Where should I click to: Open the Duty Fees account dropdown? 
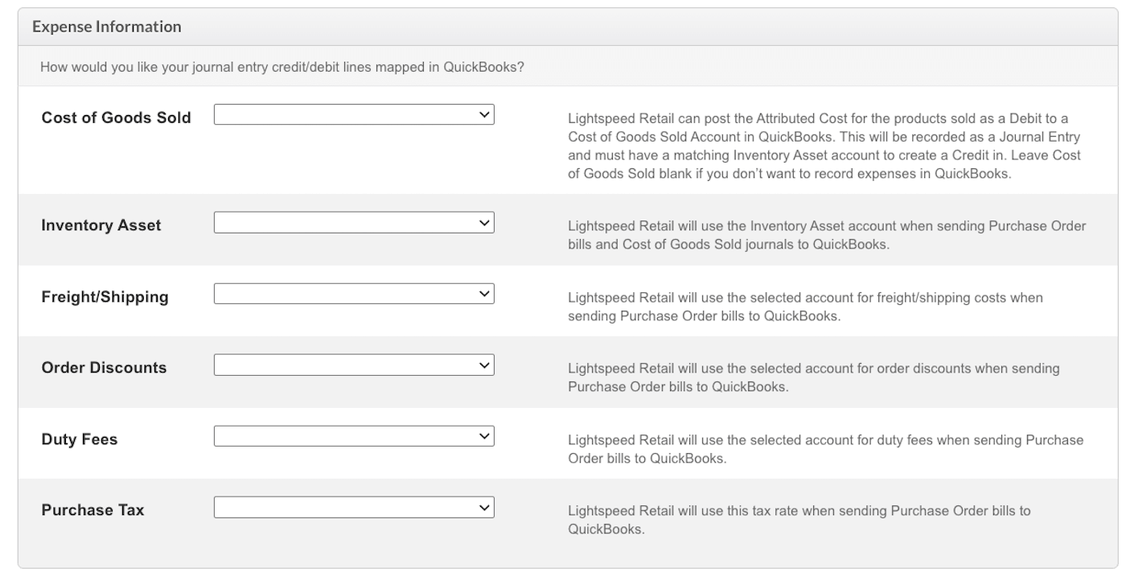[x=354, y=436]
